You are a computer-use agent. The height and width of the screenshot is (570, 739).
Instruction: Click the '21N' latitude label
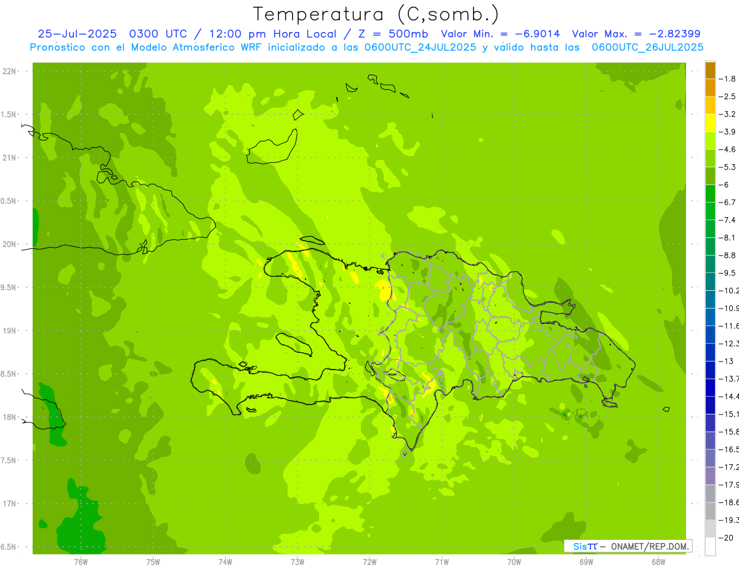coord(9,158)
